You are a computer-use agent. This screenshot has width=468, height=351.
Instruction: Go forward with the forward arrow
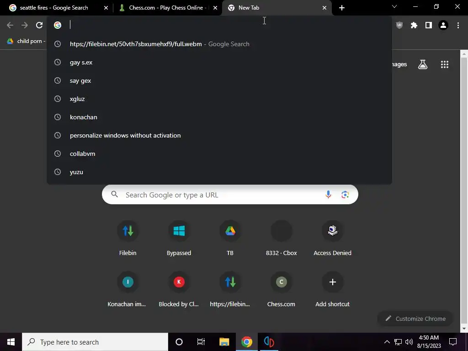pos(25,25)
